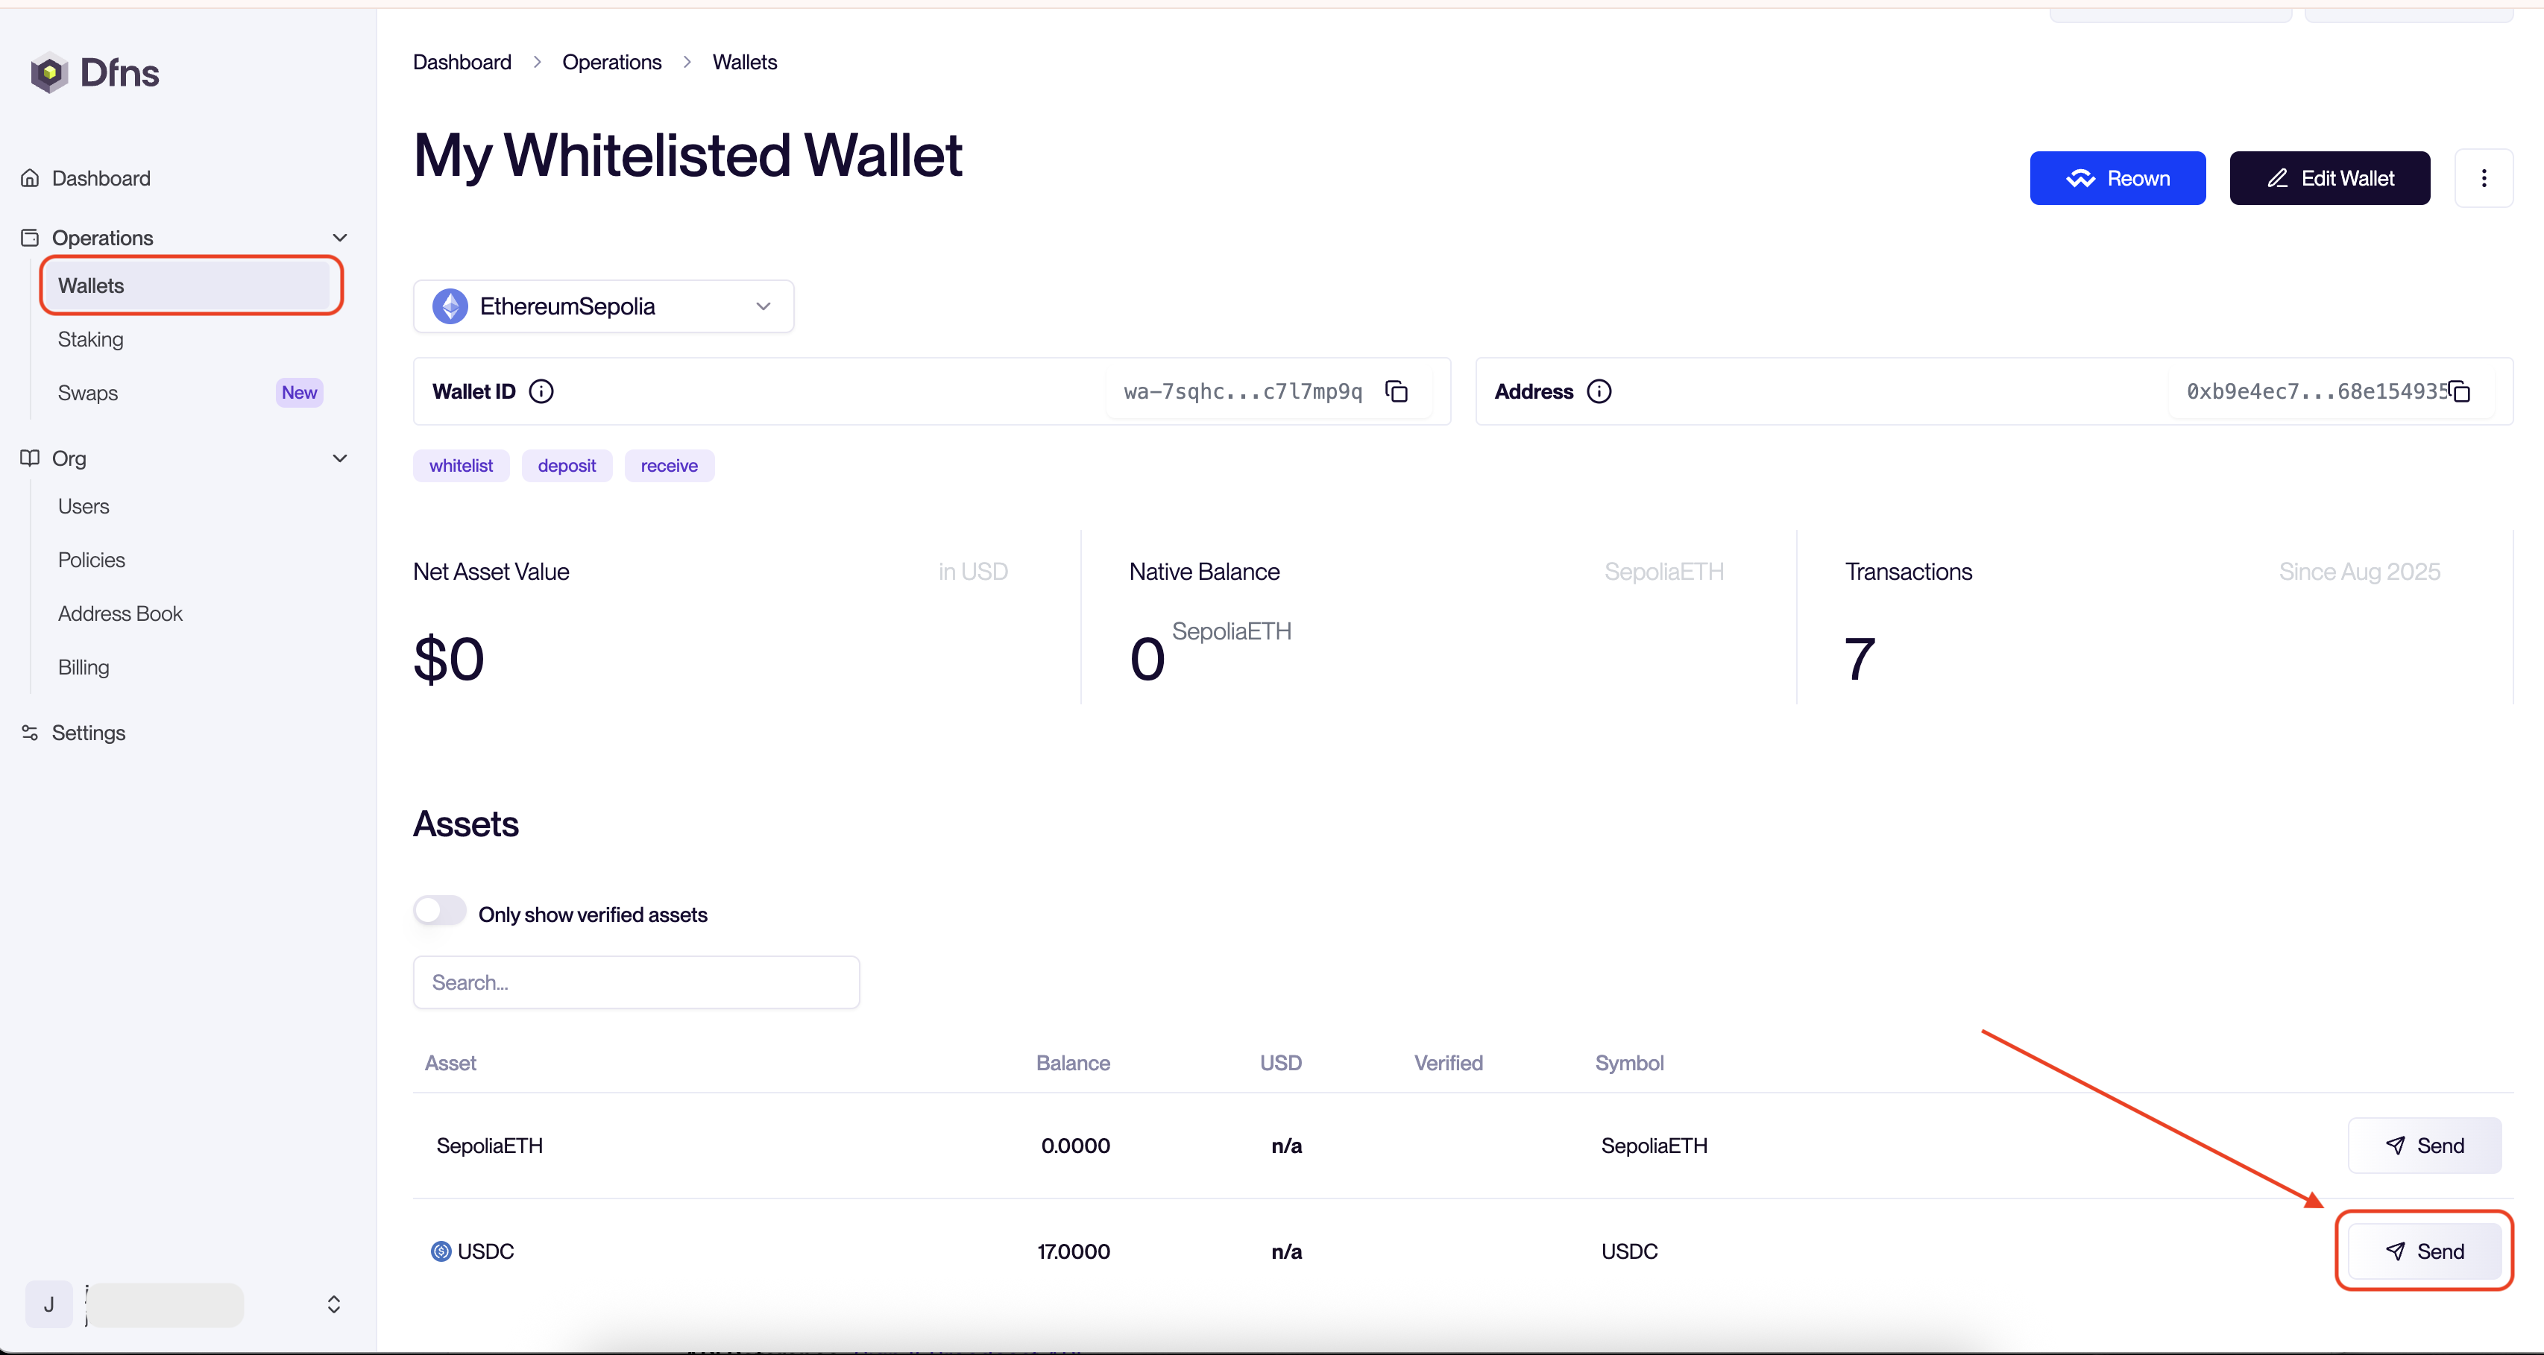Open Policies in the sidebar

tap(92, 560)
